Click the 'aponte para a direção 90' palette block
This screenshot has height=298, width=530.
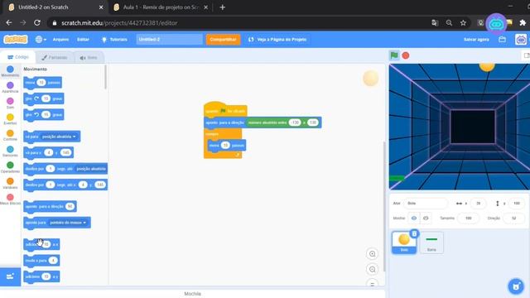tap(50, 206)
